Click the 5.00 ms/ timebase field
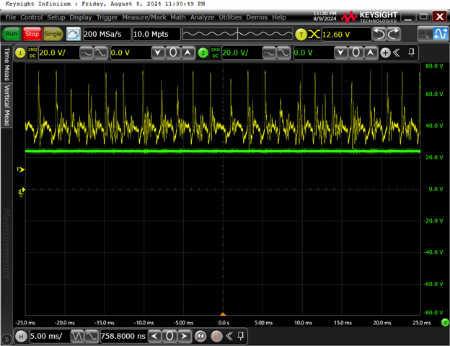 (49, 336)
